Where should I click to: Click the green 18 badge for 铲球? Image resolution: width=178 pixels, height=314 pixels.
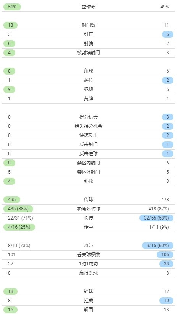(x=10, y=291)
